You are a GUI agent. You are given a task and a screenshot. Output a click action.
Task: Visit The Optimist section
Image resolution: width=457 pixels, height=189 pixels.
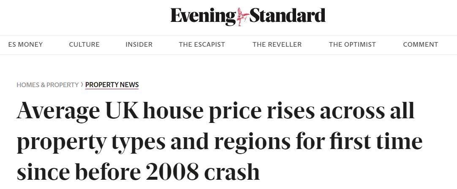[352, 45]
